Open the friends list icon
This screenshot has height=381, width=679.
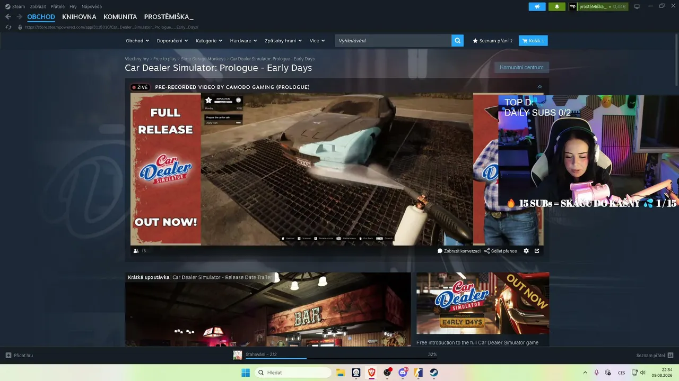(x=671, y=355)
